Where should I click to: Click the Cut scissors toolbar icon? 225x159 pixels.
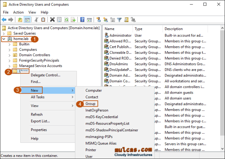pos(37,19)
